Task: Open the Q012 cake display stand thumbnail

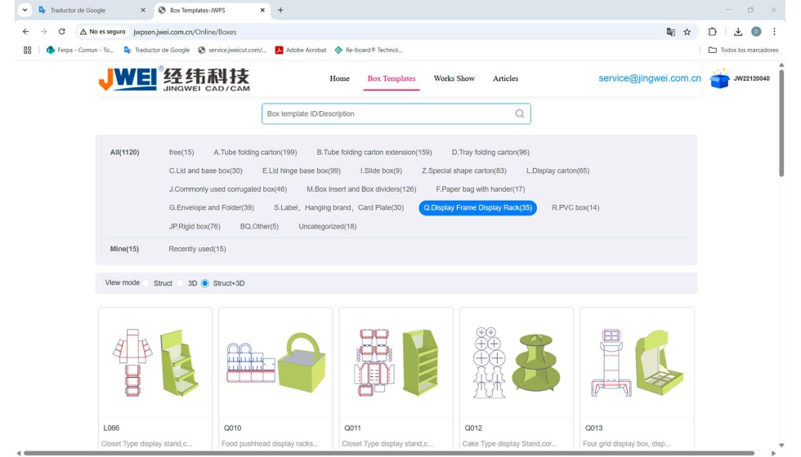Action: 517,362
